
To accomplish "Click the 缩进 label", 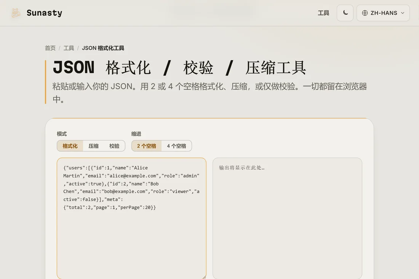I will click(136, 134).
